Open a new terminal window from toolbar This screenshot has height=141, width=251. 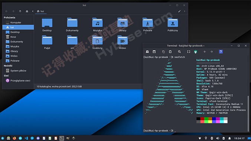click(154, 52)
